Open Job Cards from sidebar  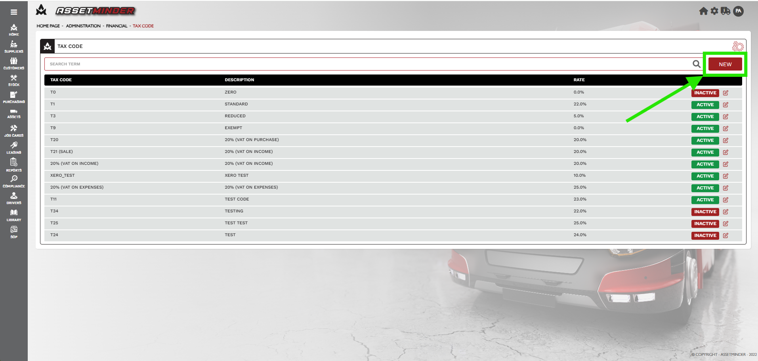coord(14,131)
